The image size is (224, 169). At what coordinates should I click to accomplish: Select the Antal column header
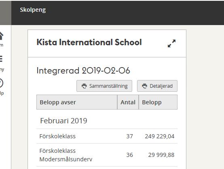128,102
